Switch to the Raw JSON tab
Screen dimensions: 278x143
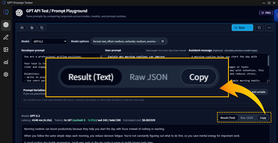246,118
